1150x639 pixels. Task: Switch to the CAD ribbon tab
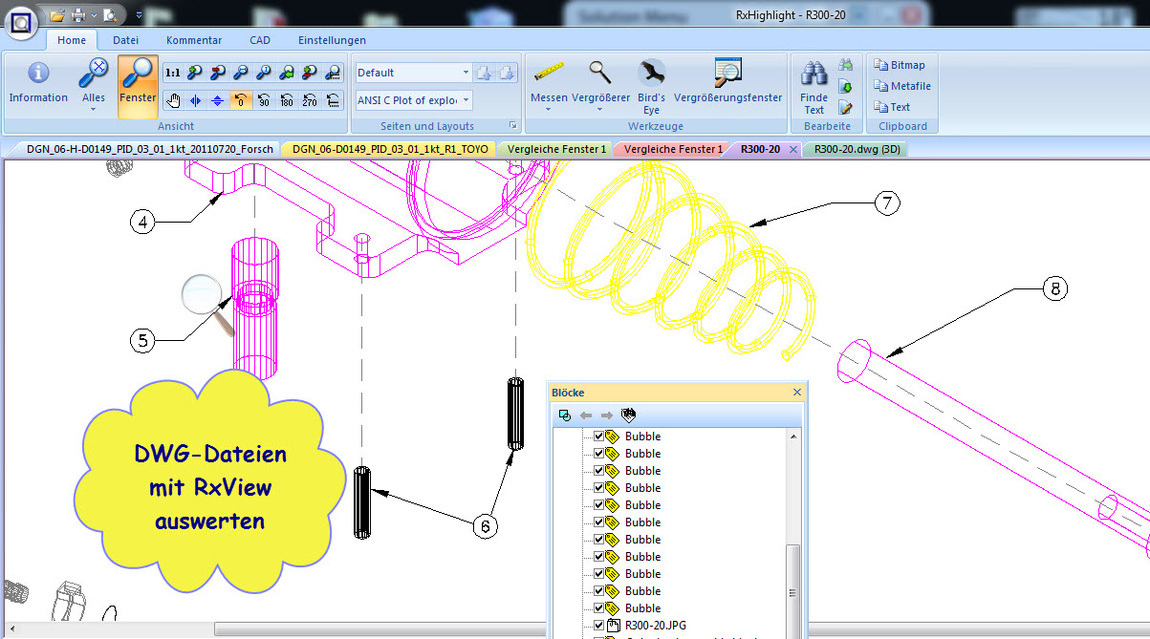coord(259,40)
